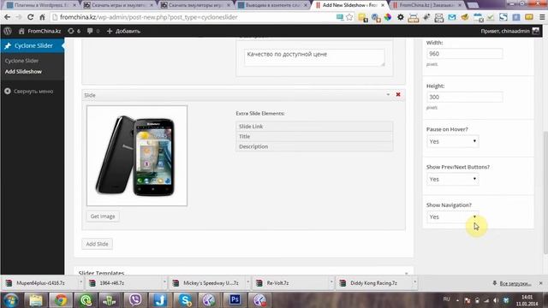Viewport: 548px width, 308px height.
Task: Expand the Description slide element
Action: point(314,146)
